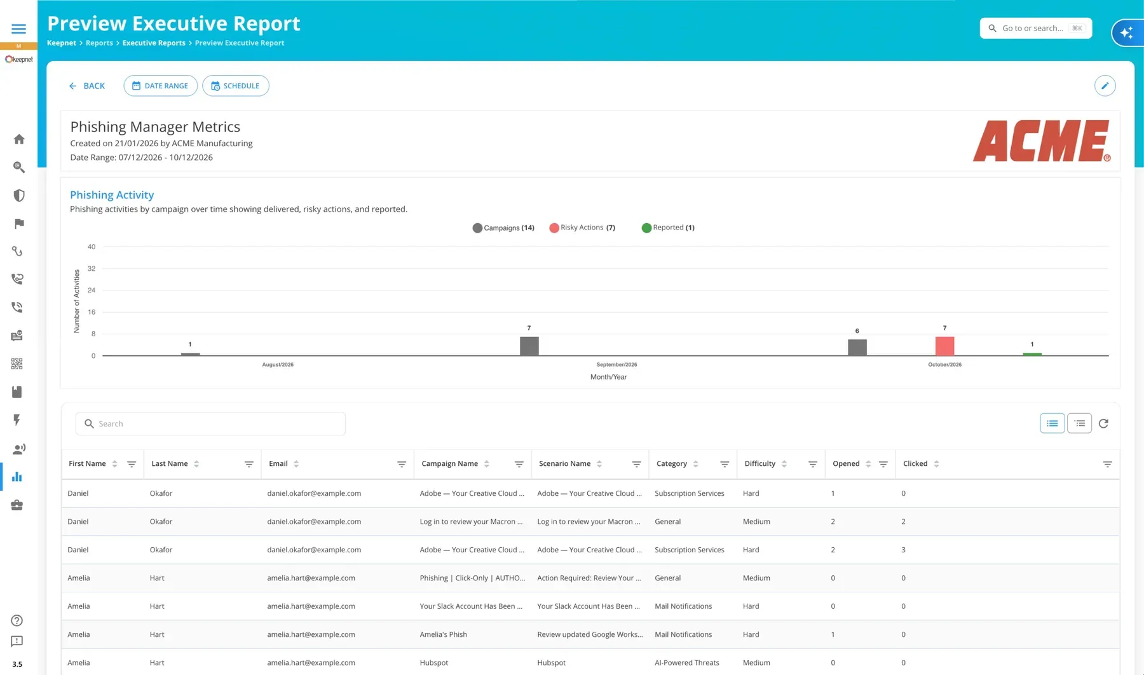The width and height of the screenshot is (1144, 675).
Task: Toggle the Campaigns (14) legend series
Action: [503, 228]
